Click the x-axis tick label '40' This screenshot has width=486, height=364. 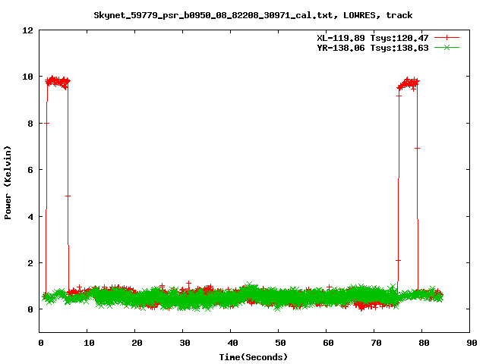click(x=232, y=343)
